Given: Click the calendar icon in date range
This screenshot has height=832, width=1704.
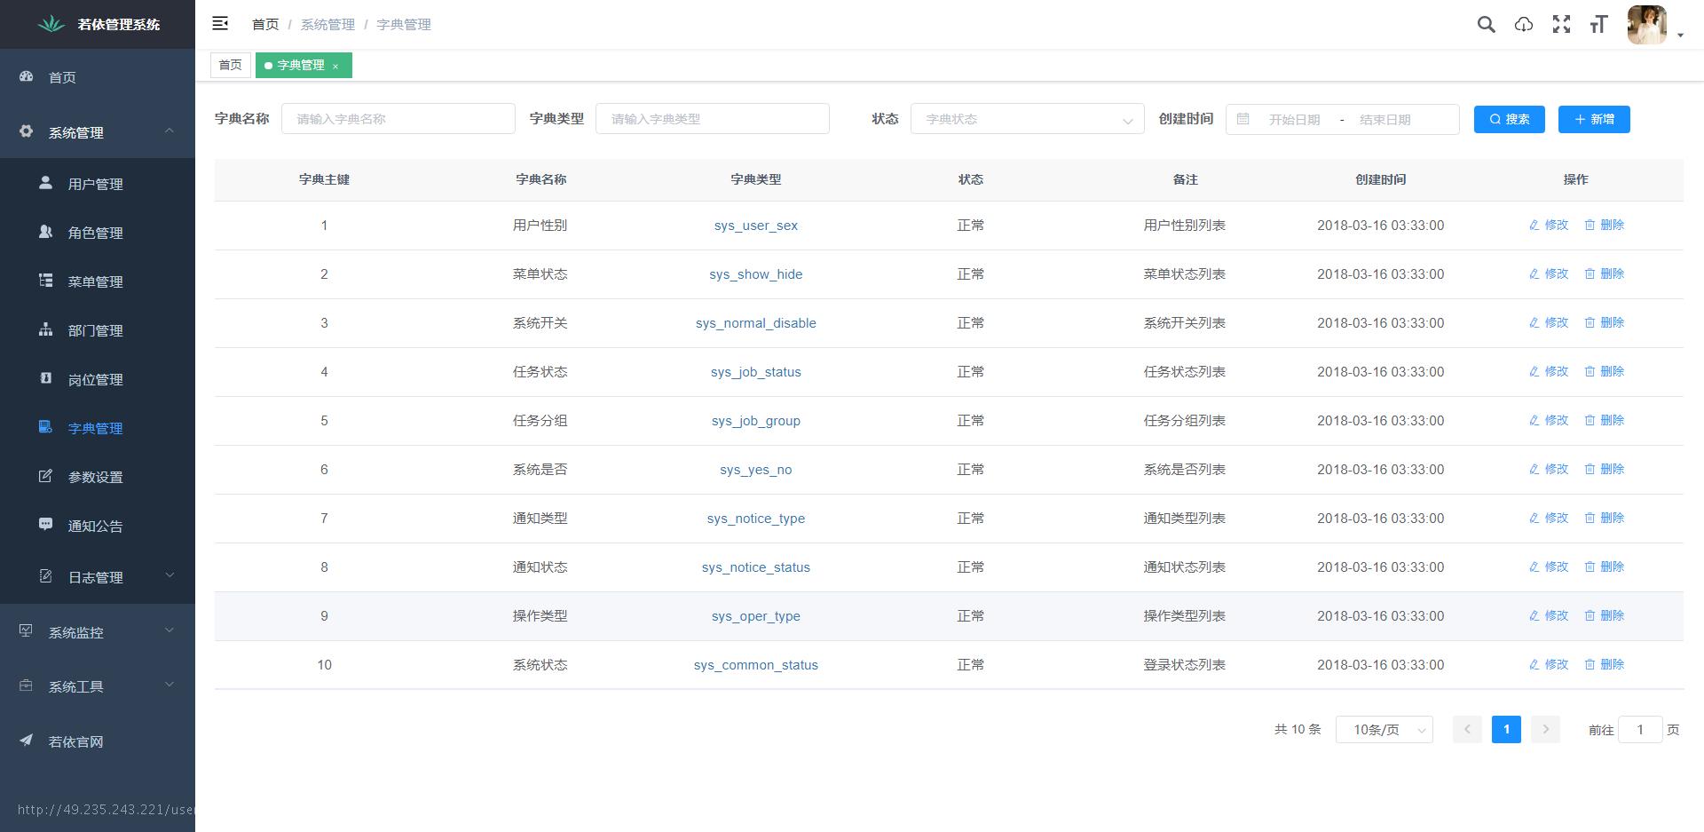Looking at the screenshot, I should (x=1242, y=119).
